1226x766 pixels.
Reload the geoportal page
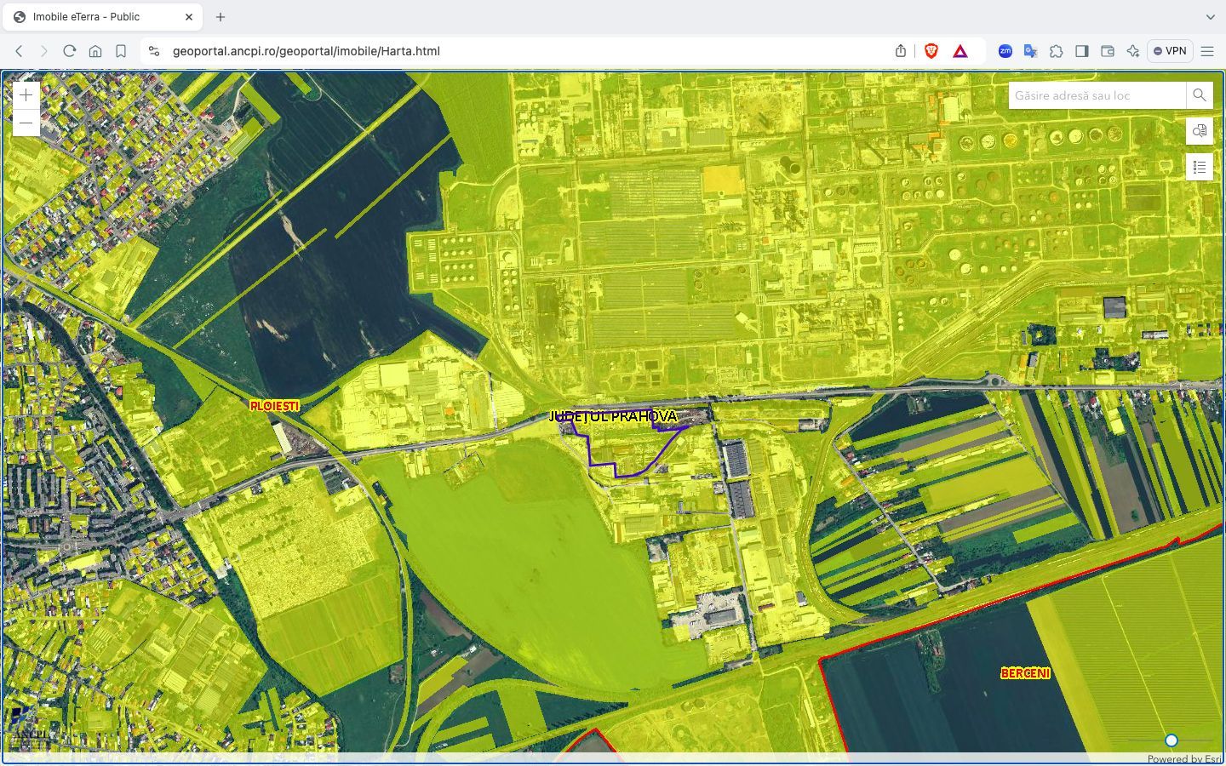point(70,51)
